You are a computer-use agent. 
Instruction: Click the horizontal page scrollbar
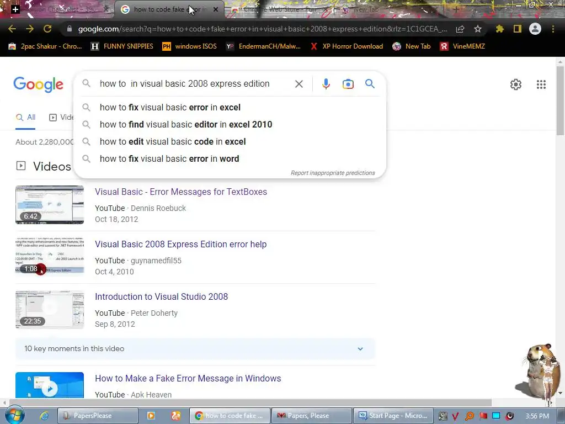coord(250,402)
